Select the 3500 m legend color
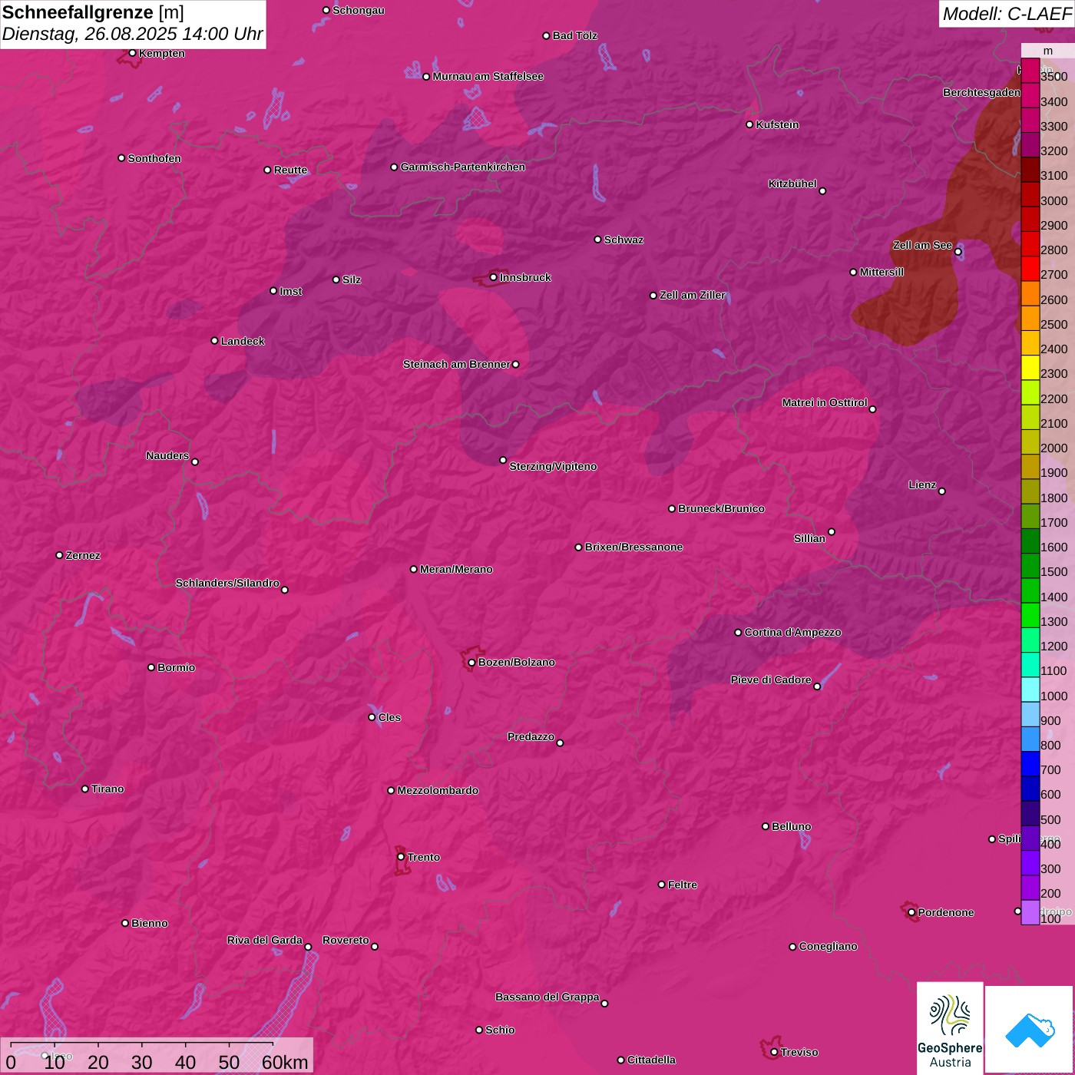The image size is (1075, 1075). click(x=1030, y=71)
